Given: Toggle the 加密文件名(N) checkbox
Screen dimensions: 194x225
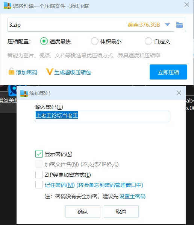Looking at the screenshot, I should 39,164.
